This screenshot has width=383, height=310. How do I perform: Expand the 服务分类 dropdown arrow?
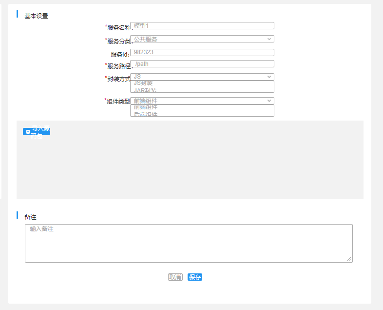click(269, 39)
